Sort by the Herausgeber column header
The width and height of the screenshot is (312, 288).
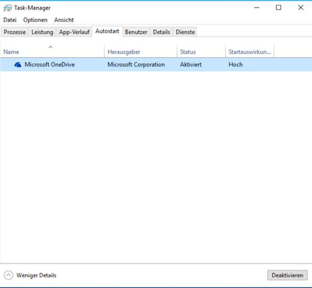140,51
